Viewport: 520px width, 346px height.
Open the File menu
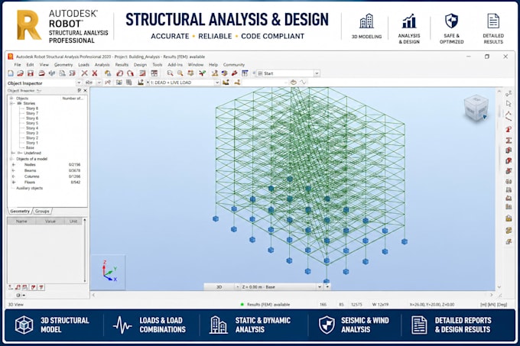pos(18,65)
